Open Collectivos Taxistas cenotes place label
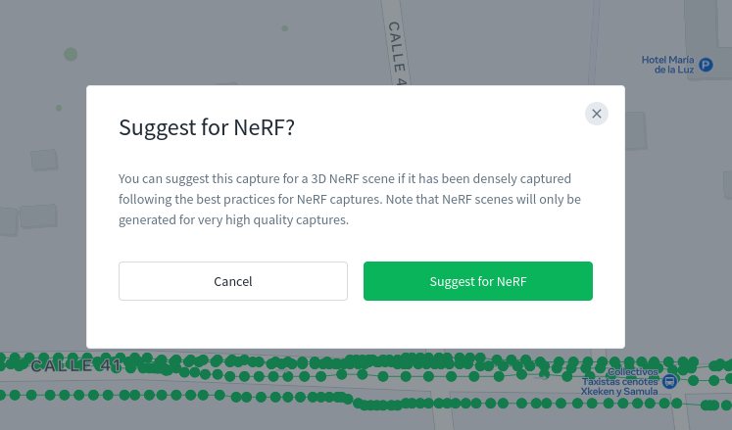Viewport: 732px width, 430px height. pyautogui.click(x=619, y=382)
